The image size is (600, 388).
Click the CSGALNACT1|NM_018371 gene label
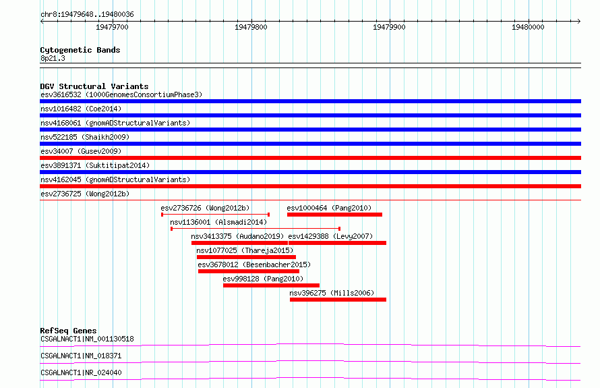click(81, 356)
